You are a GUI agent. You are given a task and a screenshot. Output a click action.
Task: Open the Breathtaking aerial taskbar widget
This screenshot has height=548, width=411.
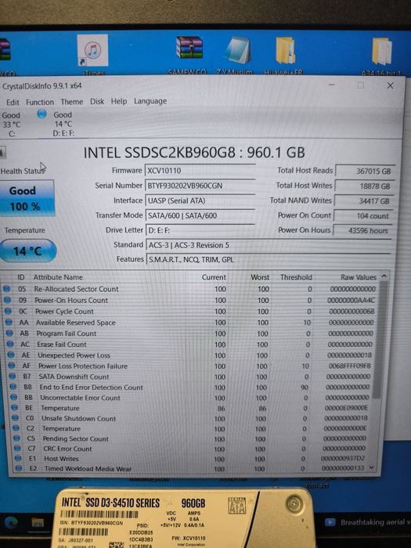367,522
